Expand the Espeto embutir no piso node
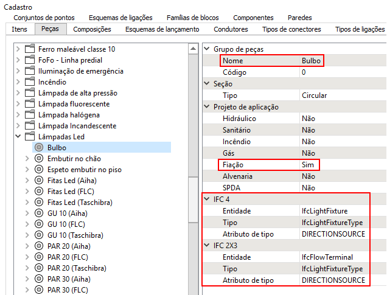 (x=27, y=170)
